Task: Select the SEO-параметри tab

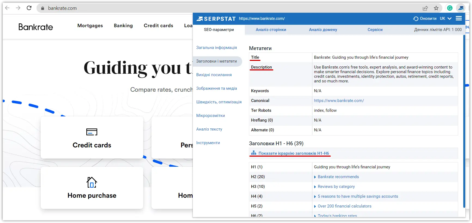Action: (x=219, y=30)
